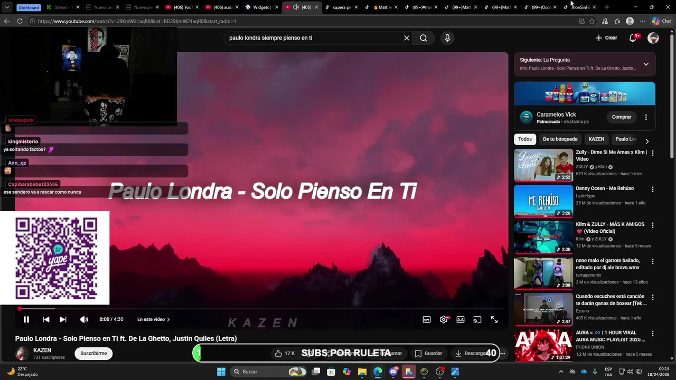
Task: Expand the "En este video" chapters chevron
Action: click(x=168, y=319)
